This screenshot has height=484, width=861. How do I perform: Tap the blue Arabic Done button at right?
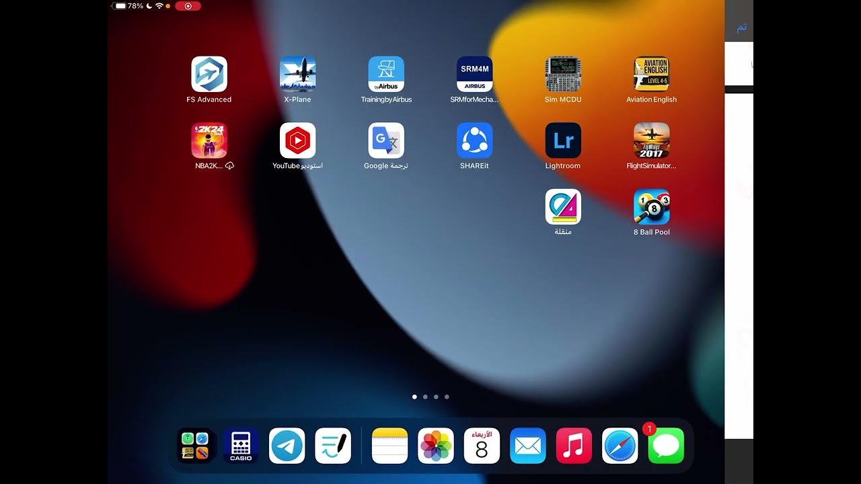(741, 28)
